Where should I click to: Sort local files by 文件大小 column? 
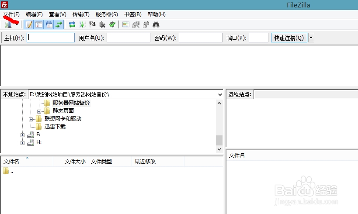(70, 162)
